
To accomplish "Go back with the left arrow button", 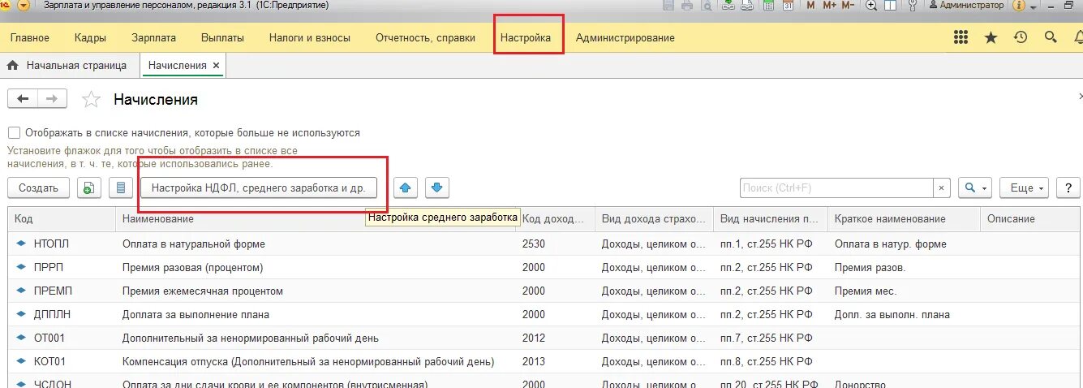I will pos(23,98).
